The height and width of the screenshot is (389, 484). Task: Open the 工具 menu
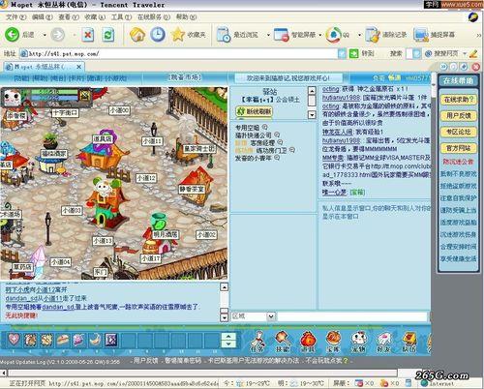pyautogui.click(x=121, y=17)
